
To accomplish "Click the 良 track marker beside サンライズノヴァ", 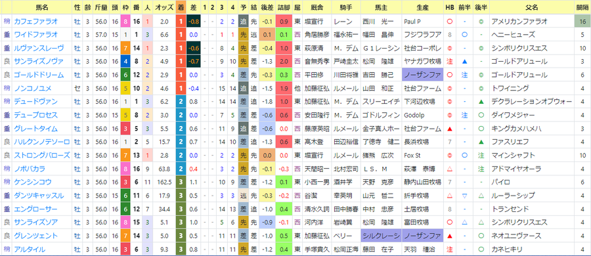I will coord(7,62).
